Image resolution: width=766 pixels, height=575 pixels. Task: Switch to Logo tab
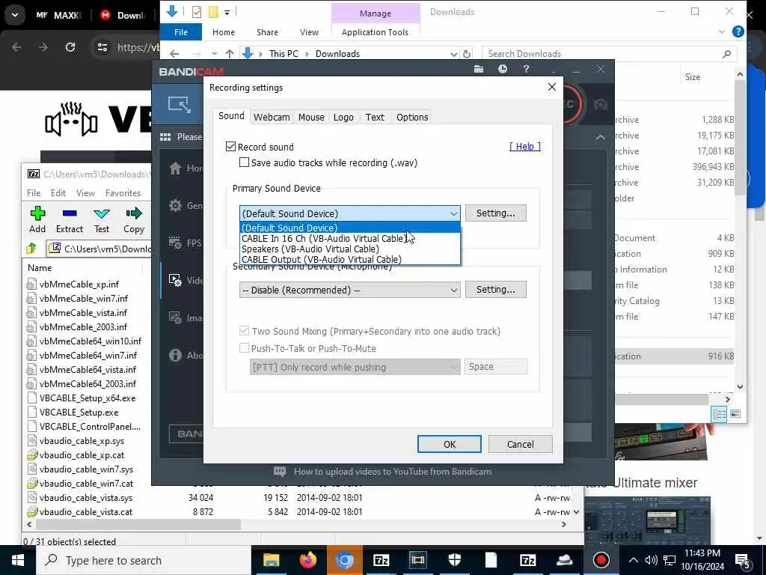343,118
